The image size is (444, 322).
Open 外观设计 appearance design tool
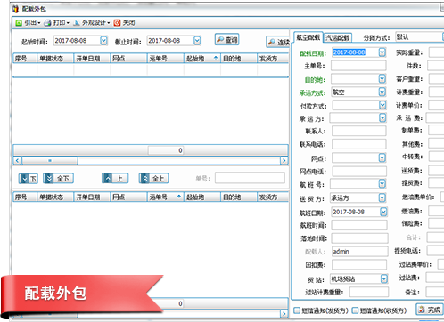point(92,23)
